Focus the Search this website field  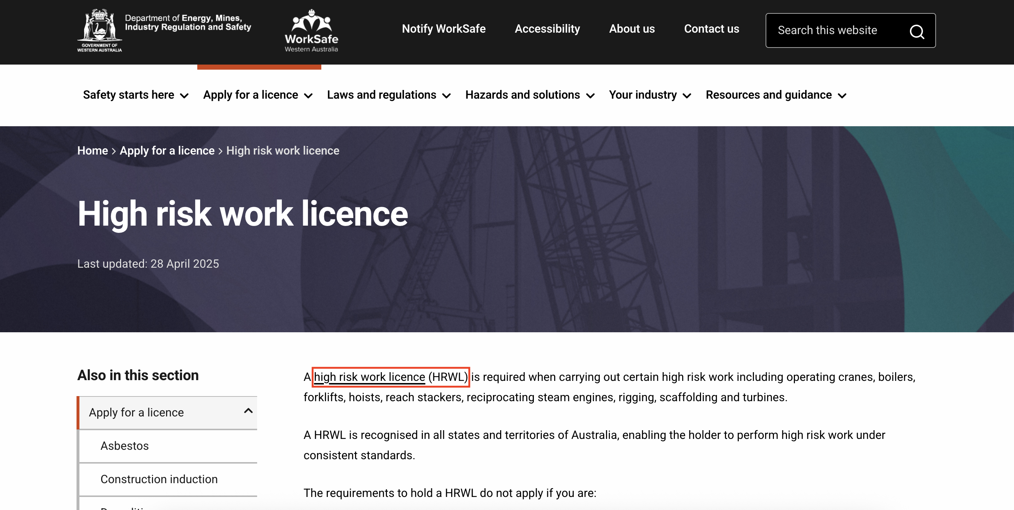(x=834, y=30)
